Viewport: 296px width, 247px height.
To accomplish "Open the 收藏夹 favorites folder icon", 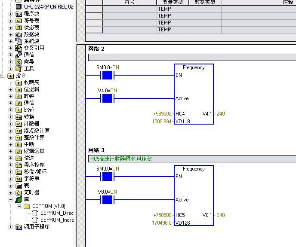I will click(x=18, y=82).
